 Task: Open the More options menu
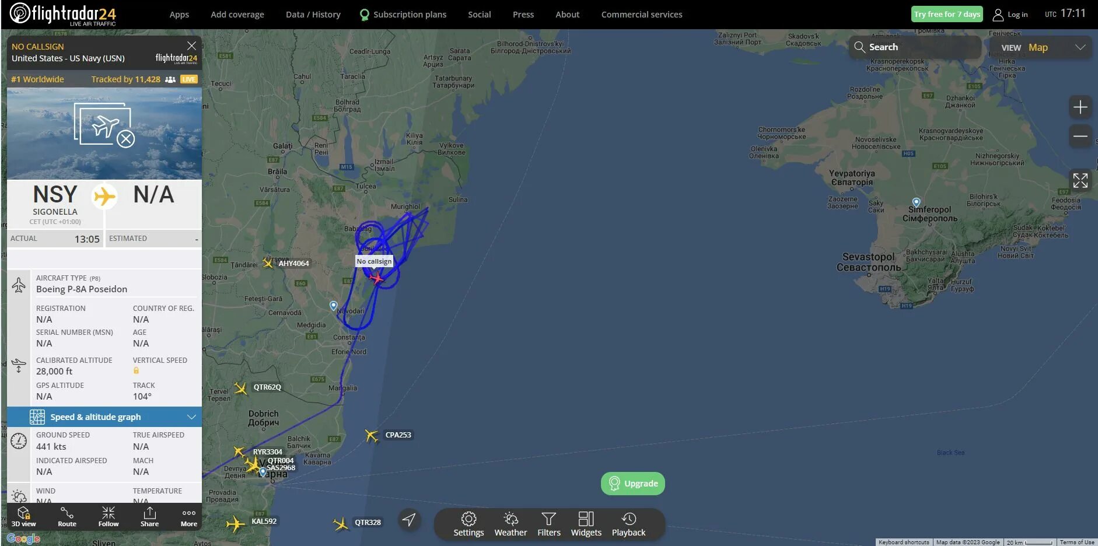tap(189, 516)
